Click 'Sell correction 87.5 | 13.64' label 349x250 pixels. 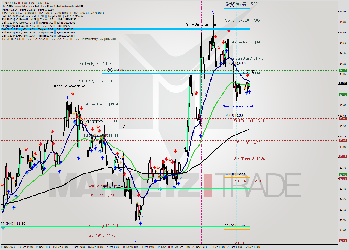point(101,104)
